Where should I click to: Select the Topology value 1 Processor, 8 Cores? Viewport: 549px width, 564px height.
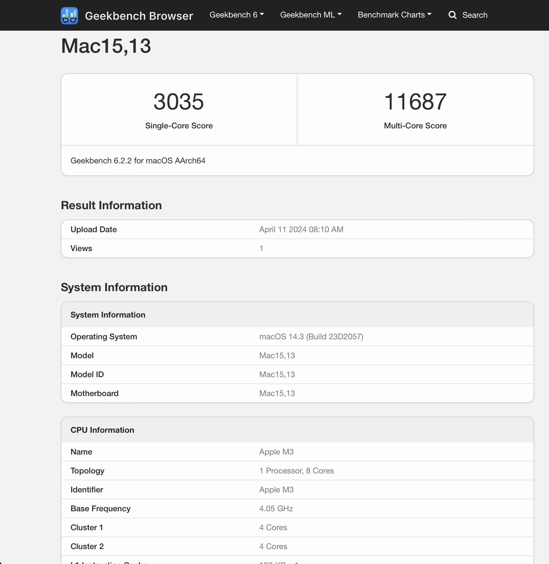click(296, 471)
